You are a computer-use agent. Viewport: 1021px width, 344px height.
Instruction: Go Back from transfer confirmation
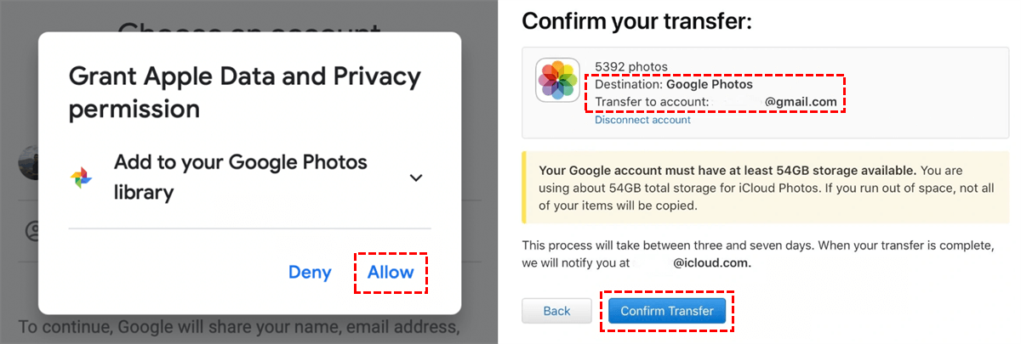pyautogui.click(x=556, y=311)
